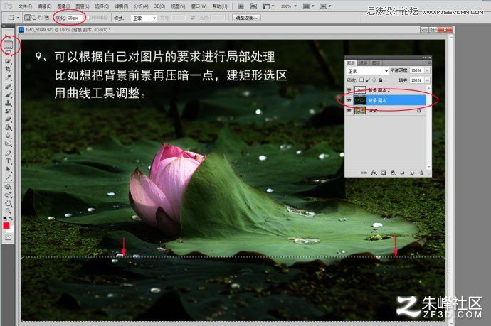Select the Crop tool
Image resolution: width=491 pixels, height=326 pixels.
(8, 69)
